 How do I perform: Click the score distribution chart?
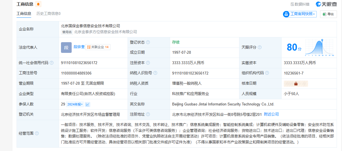(x=319, y=48)
